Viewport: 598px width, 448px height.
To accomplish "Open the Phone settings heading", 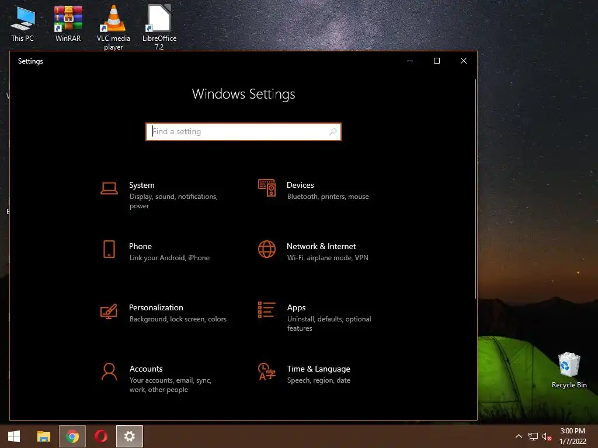I will [140, 247].
